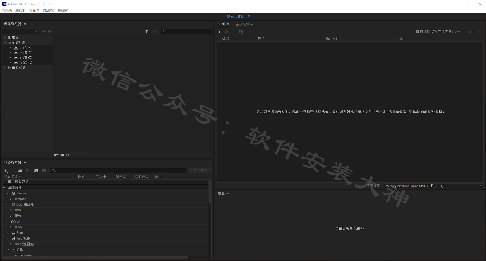Screen dimensions: 486x261
Task: Click the preset browser search field
Action: pos(118,171)
